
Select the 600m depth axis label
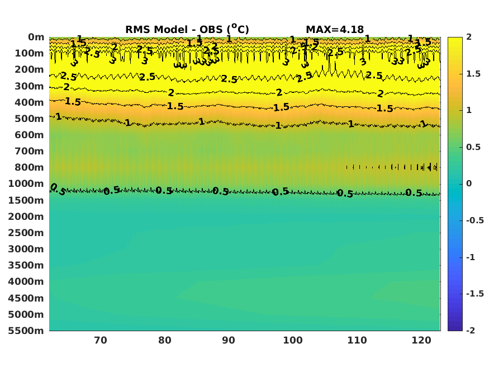pos(29,135)
